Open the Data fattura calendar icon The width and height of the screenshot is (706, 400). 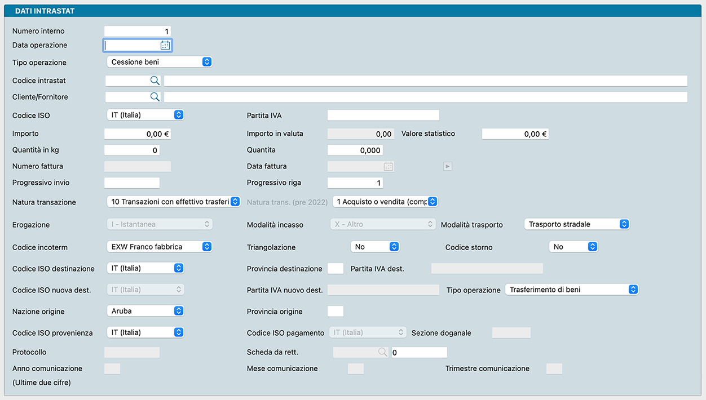[388, 166]
